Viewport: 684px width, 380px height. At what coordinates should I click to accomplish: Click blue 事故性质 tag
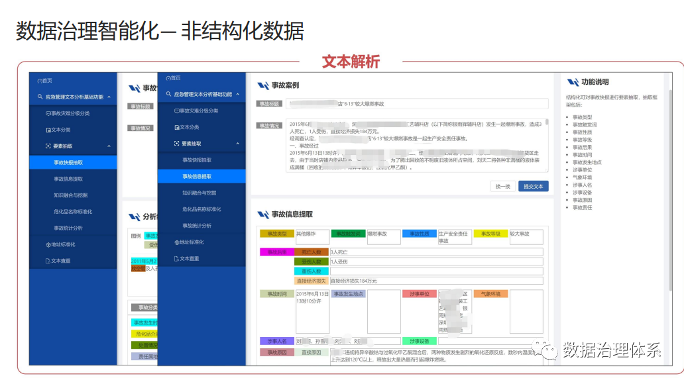(x=419, y=234)
